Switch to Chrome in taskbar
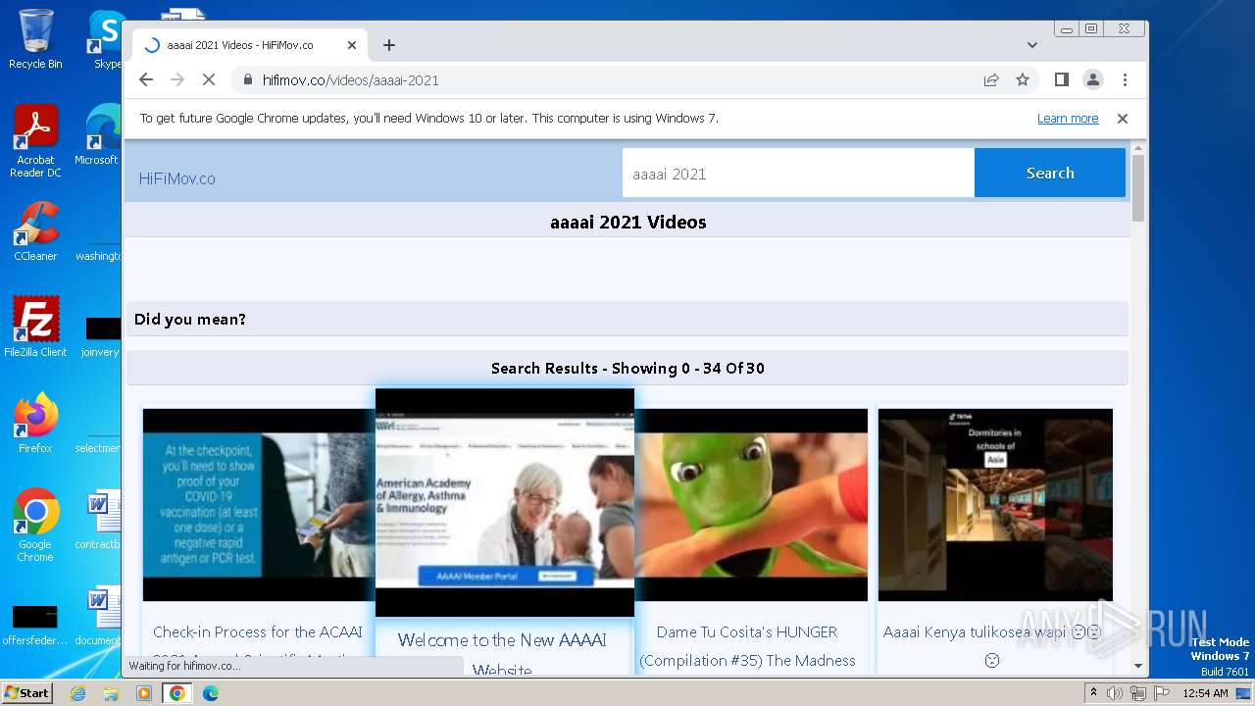 coord(177,693)
